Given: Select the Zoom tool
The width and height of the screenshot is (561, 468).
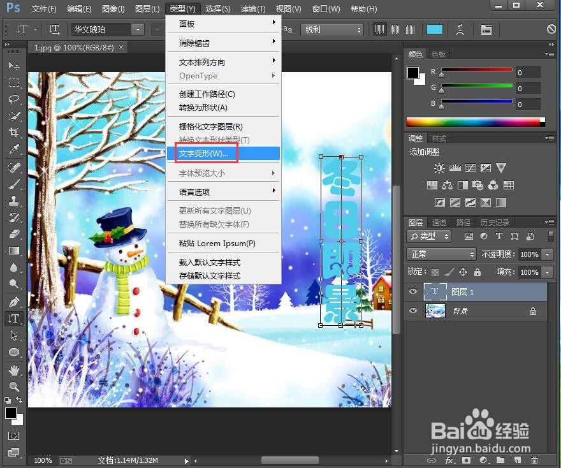Looking at the screenshot, I should pos(13,387).
